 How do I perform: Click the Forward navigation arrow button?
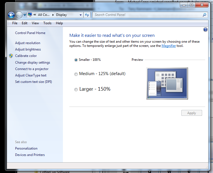(19, 15)
